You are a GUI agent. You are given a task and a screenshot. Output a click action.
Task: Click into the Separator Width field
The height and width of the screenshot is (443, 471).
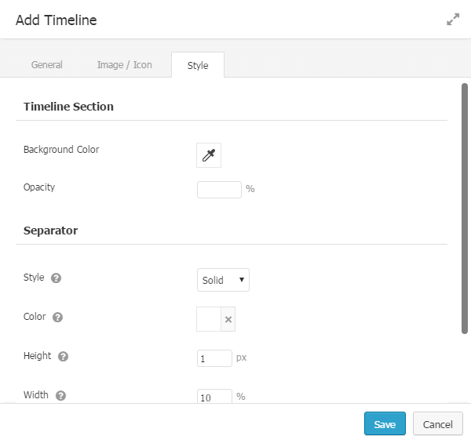[x=214, y=397]
